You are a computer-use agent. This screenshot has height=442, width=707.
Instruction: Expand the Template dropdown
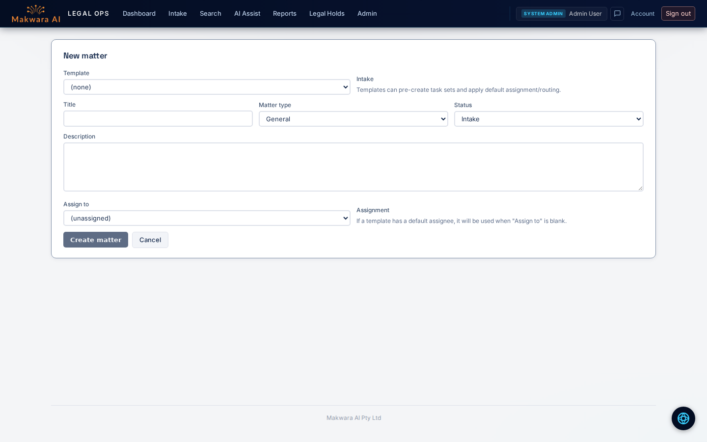[x=207, y=87]
